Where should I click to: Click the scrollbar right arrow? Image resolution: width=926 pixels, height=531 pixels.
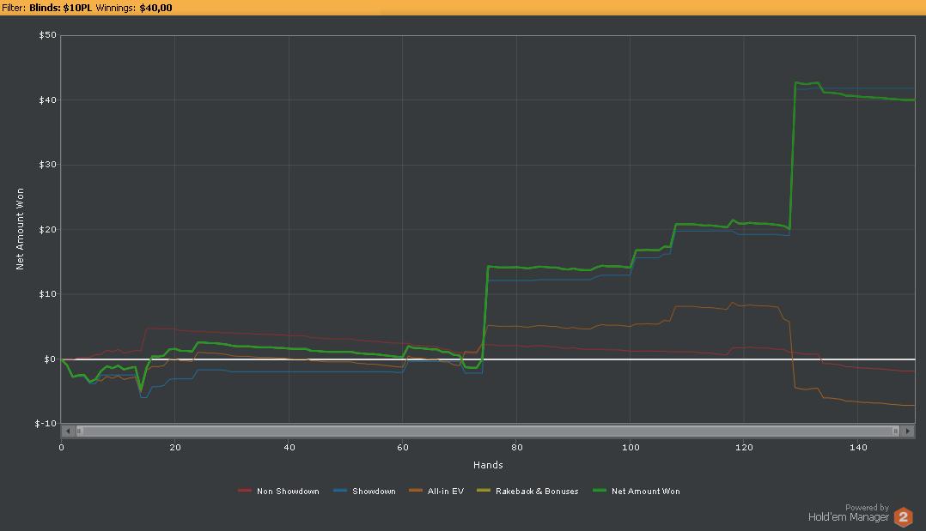pos(908,431)
